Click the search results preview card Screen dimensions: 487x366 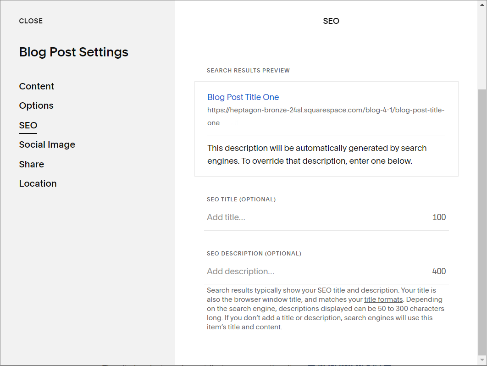click(327, 129)
